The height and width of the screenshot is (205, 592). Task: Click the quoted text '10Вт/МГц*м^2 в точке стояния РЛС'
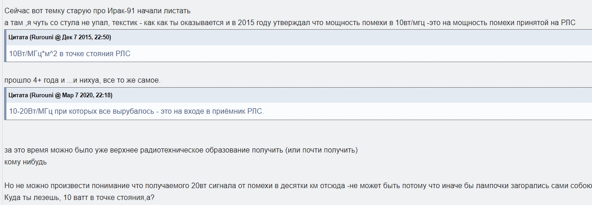(x=70, y=53)
